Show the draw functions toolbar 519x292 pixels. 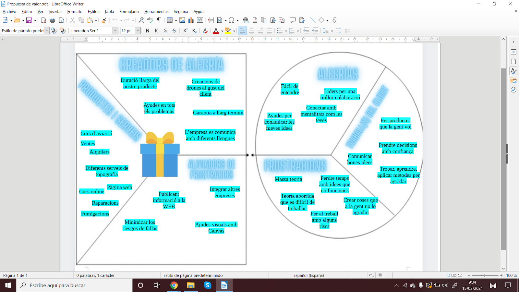[334, 20]
